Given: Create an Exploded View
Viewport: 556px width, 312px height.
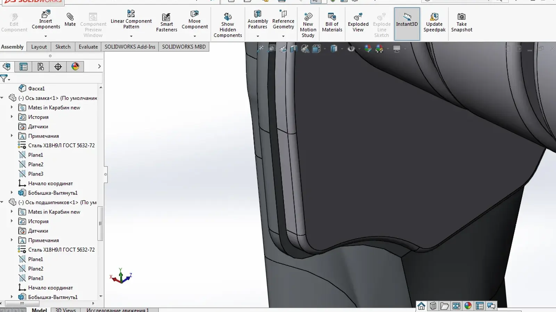Looking at the screenshot, I should pyautogui.click(x=358, y=23).
